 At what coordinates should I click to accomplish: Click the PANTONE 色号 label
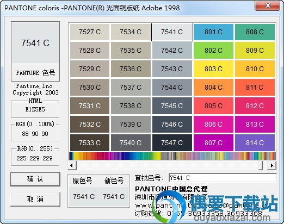pyautogui.click(x=35, y=73)
